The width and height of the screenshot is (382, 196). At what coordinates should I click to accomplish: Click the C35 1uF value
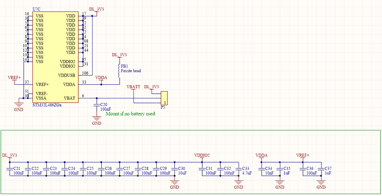click(x=287, y=173)
